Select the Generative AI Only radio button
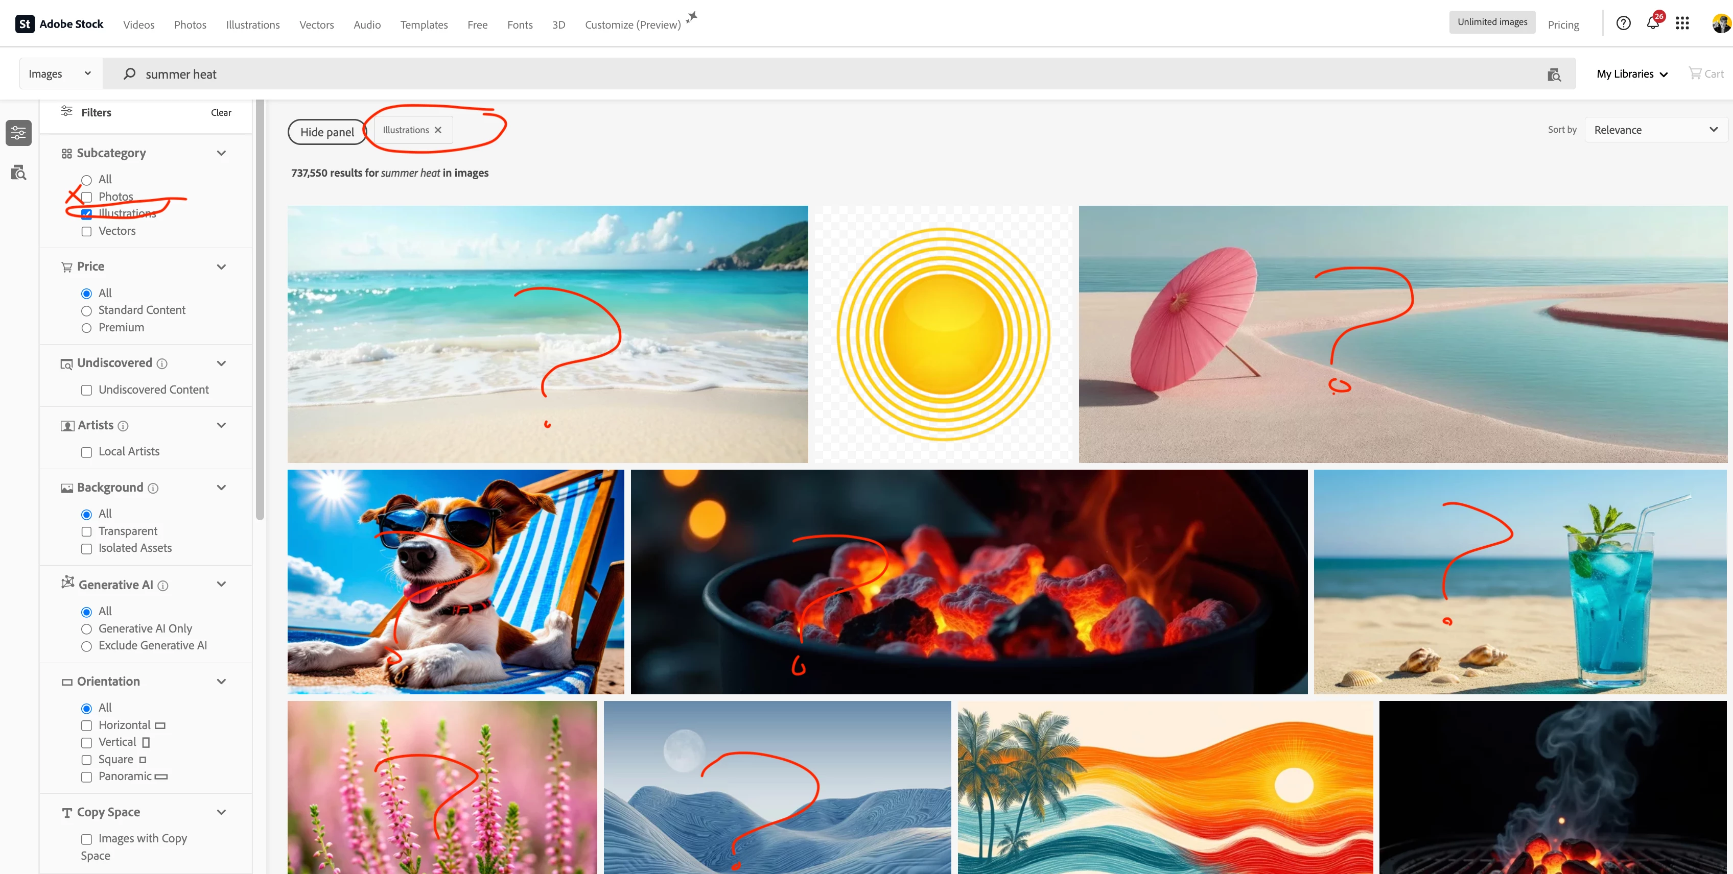 click(87, 629)
